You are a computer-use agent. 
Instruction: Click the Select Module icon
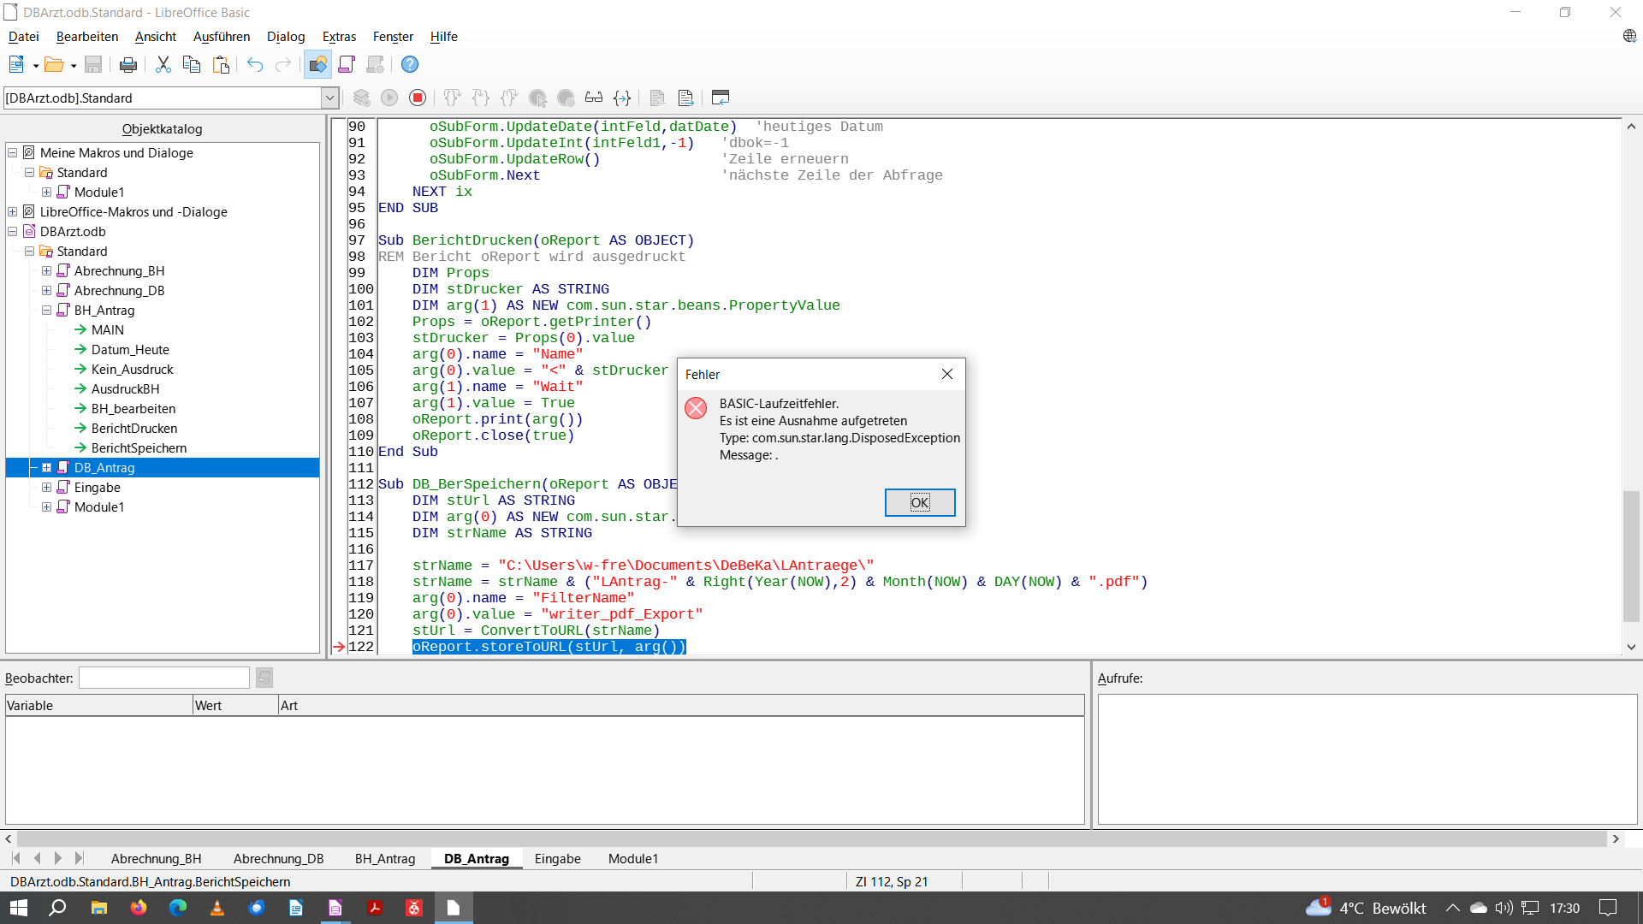click(375, 64)
